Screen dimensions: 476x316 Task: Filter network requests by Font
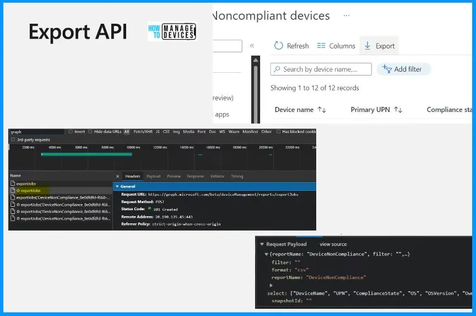point(202,132)
